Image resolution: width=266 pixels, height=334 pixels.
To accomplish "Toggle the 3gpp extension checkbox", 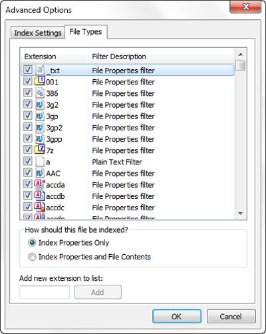I will (x=28, y=138).
